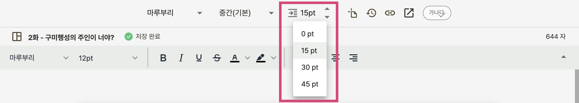
Task: Toggle the 가나다 spell check button
Action: [x=437, y=13]
